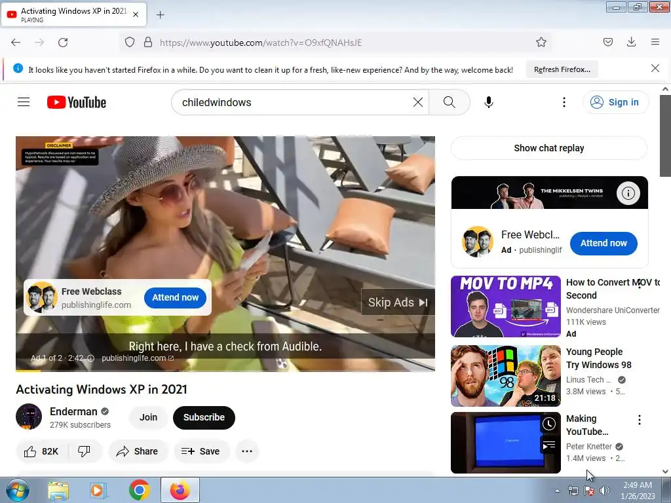
Task: Click the ad info icon beside 2:42
Action: (x=90, y=358)
